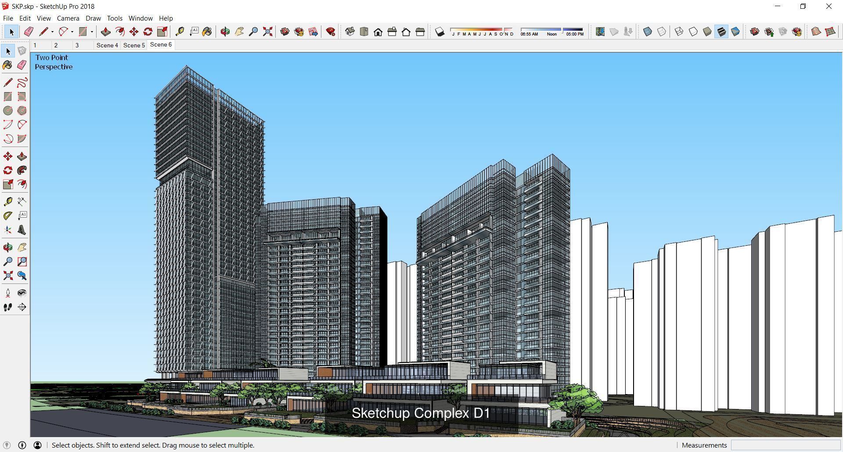Switch to scene tab 1
The width and height of the screenshot is (843, 452).
(x=40, y=45)
